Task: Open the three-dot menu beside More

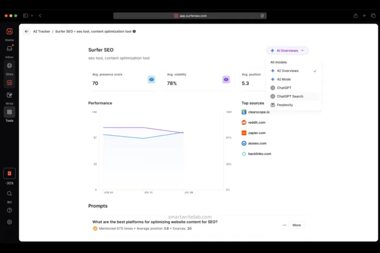Action: pos(284,225)
